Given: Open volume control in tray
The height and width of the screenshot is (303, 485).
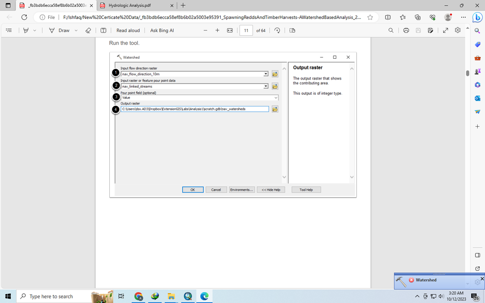Looking at the screenshot, I should tap(441, 296).
